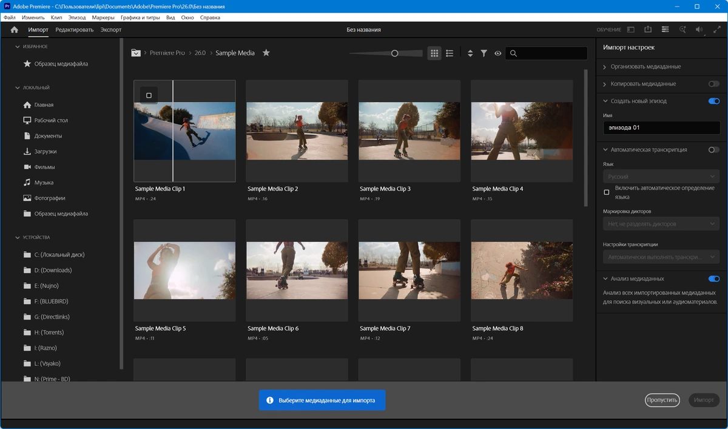728x429 pixels.
Task: Click the media browser vertical scrollbar
Action: 585,138
